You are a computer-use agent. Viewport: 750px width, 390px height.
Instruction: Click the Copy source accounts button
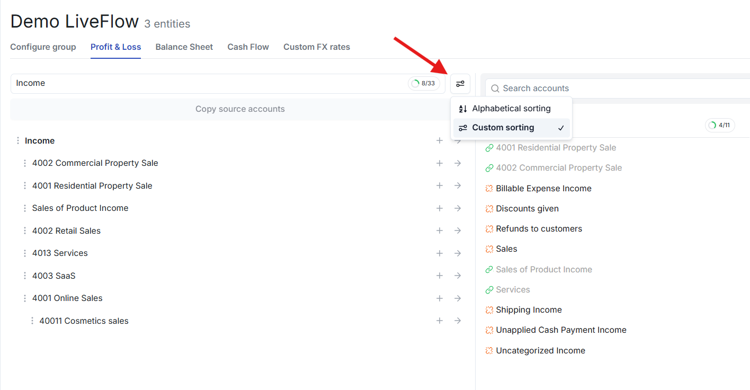[240, 109]
